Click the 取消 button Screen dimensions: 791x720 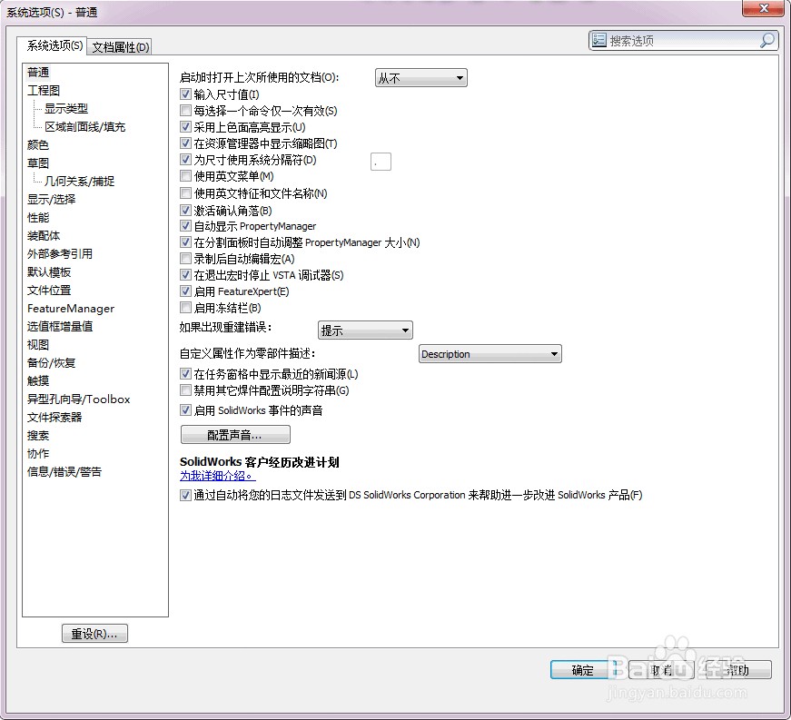coord(661,670)
